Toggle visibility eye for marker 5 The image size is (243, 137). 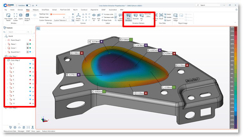coord(33,80)
